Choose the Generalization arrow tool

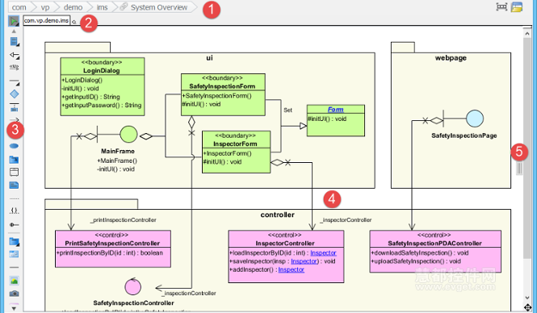pos(14,55)
